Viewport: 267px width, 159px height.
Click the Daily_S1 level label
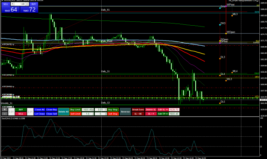[x=106, y=71]
